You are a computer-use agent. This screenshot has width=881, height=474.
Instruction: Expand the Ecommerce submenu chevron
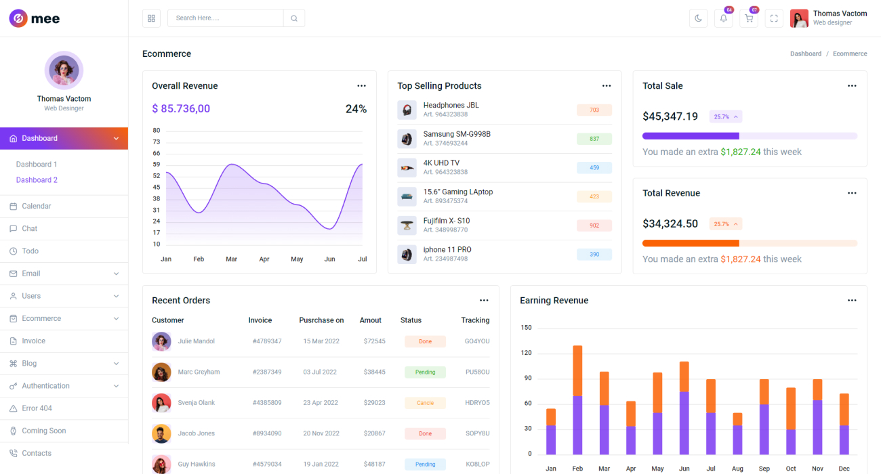116,318
